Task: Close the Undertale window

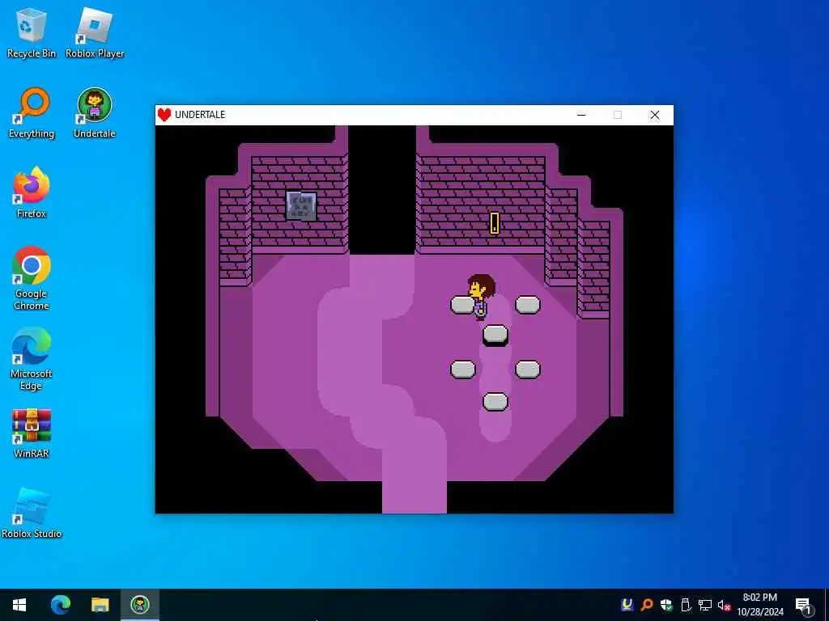Action: click(x=654, y=115)
